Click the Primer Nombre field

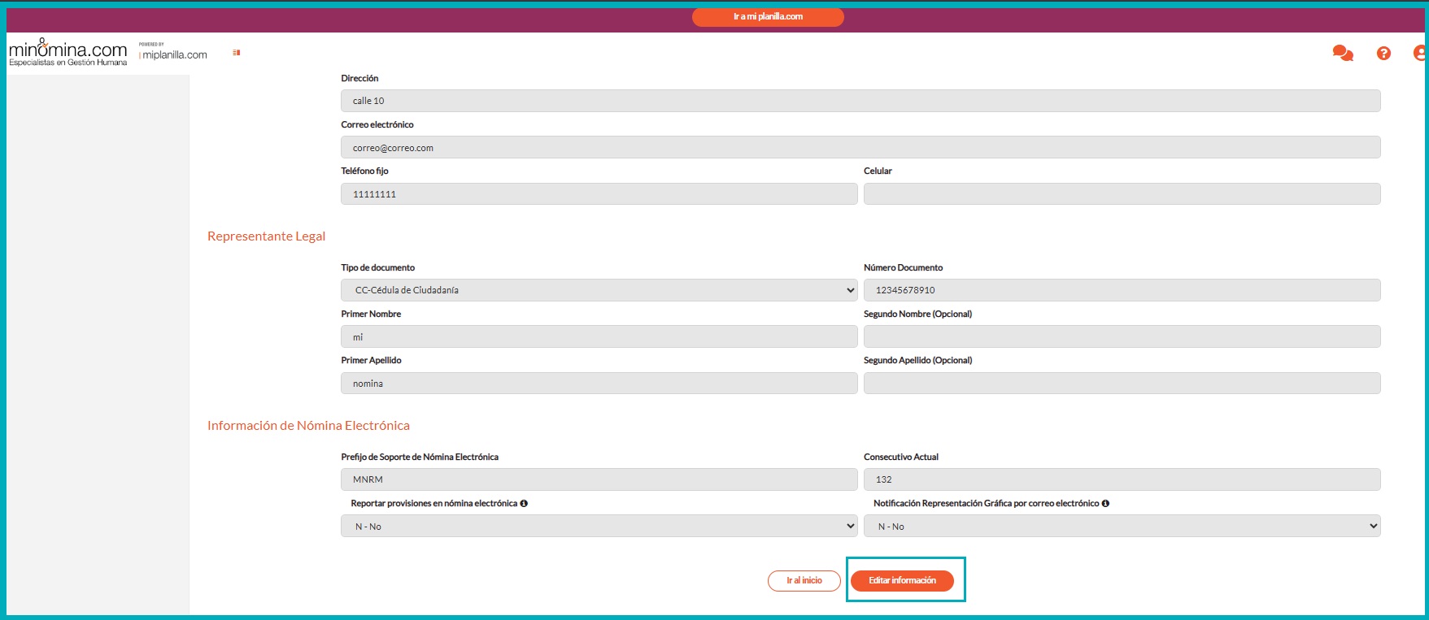pos(599,336)
